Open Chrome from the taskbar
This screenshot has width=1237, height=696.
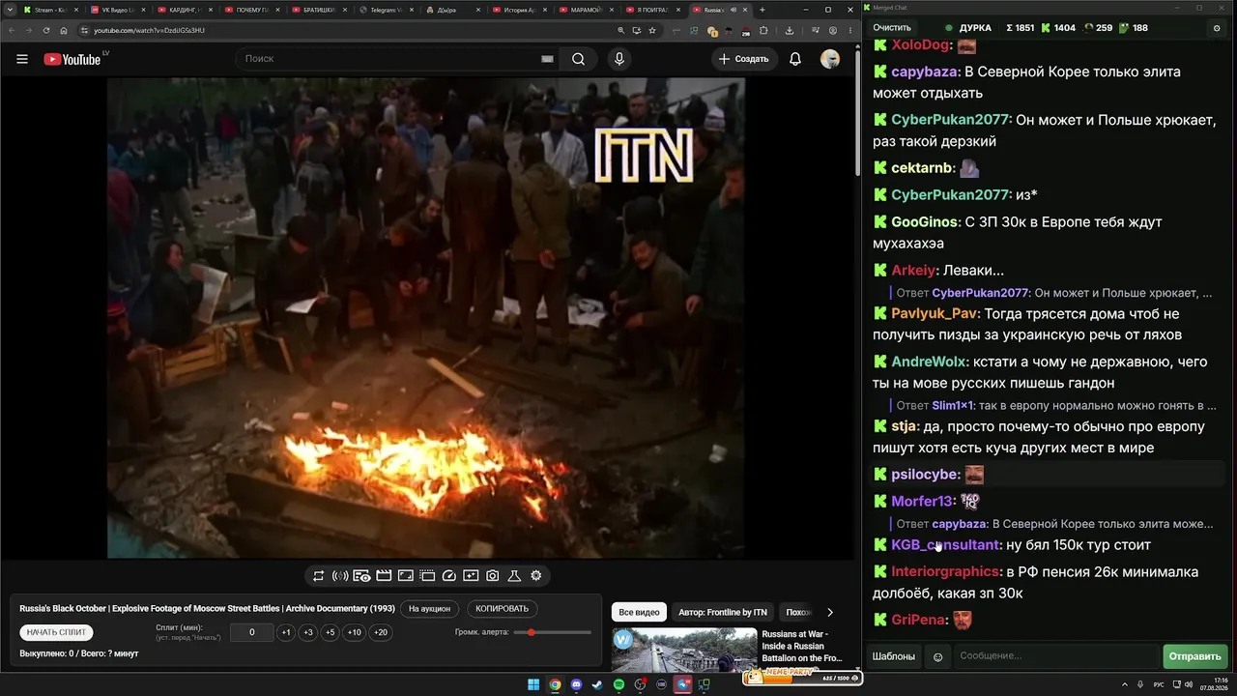pos(556,684)
